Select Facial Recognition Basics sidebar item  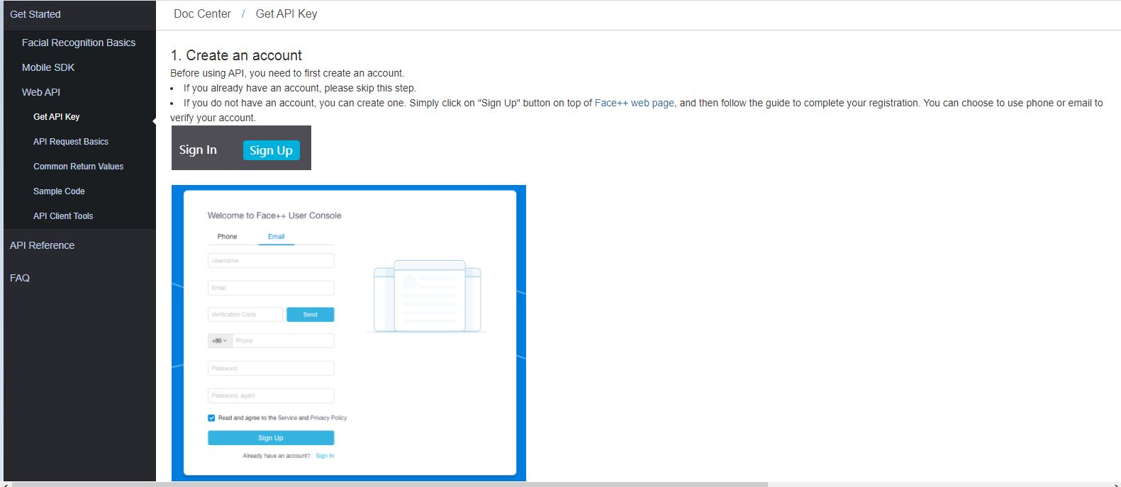coord(78,43)
